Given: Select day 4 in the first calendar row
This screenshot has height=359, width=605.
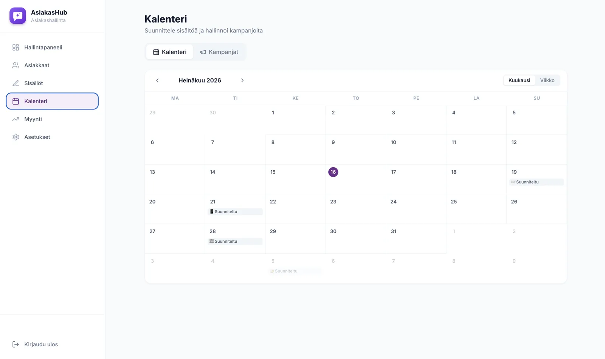Looking at the screenshot, I should coord(454,113).
